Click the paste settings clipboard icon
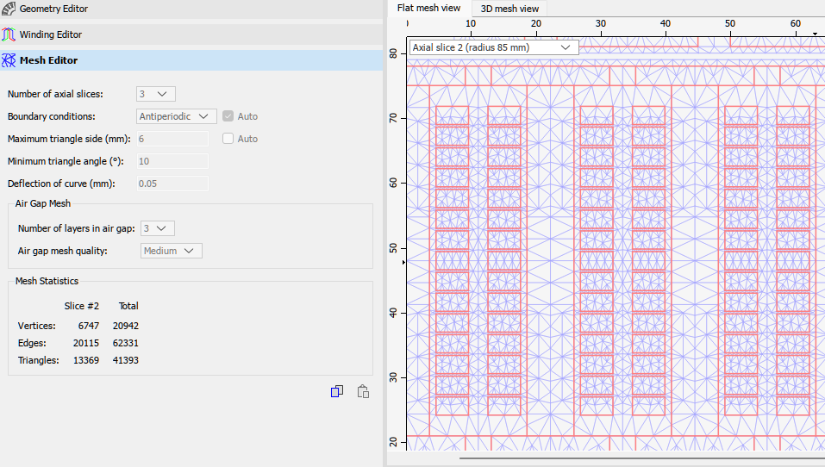This screenshot has width=825, height=467. (x=363, y=391)
